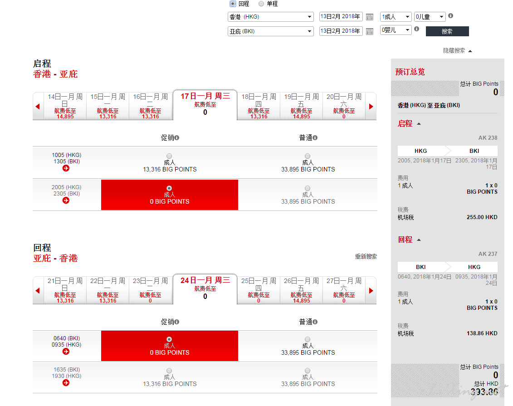This screenshot has height=406, width=513.
Task: Choose 25 January return date tab
Action: point(259,290)
